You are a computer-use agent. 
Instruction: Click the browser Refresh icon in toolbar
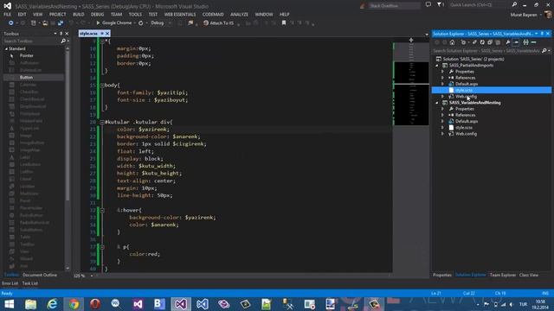[140, 23]
